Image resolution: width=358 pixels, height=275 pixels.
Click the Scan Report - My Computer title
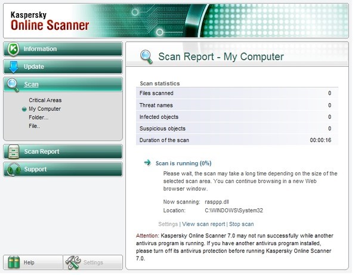tap(221, 57)
